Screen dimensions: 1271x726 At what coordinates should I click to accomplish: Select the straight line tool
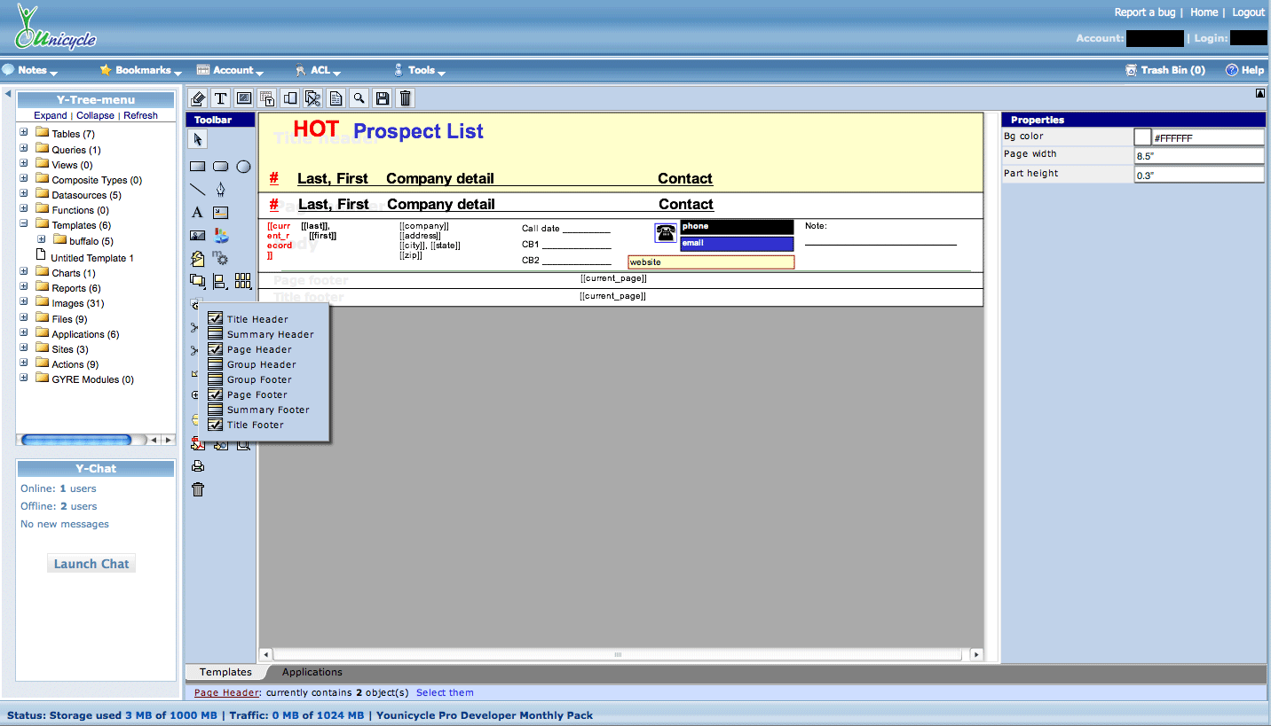197,189
